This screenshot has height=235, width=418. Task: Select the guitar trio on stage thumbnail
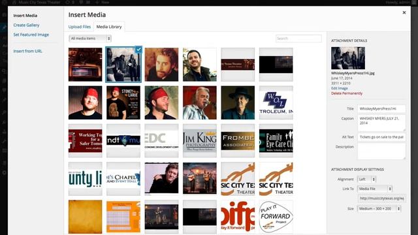click(200, 179)
